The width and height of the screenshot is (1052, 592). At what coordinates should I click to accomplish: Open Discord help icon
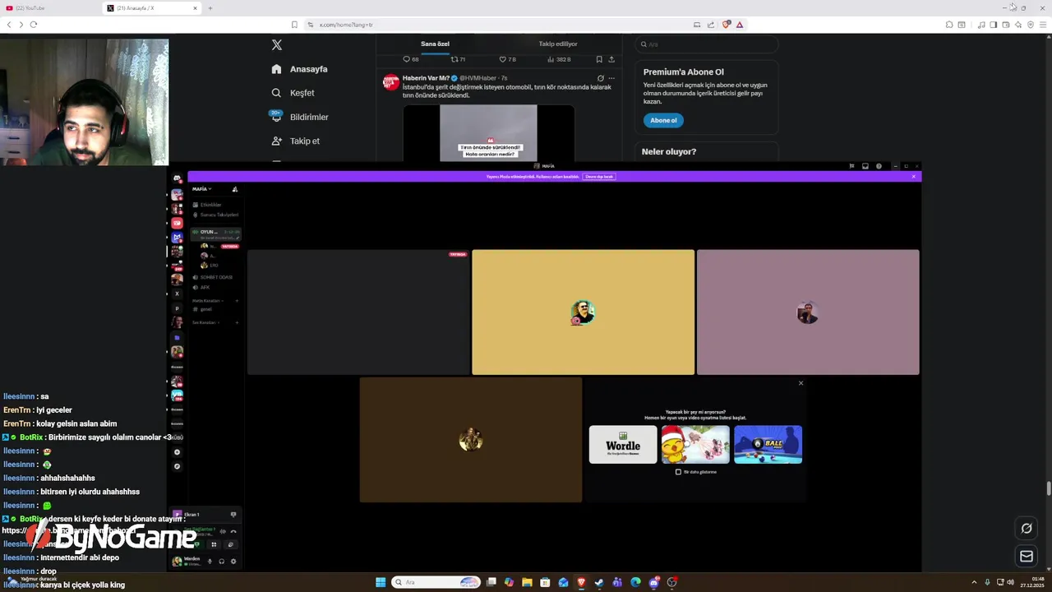coord(879,166)
